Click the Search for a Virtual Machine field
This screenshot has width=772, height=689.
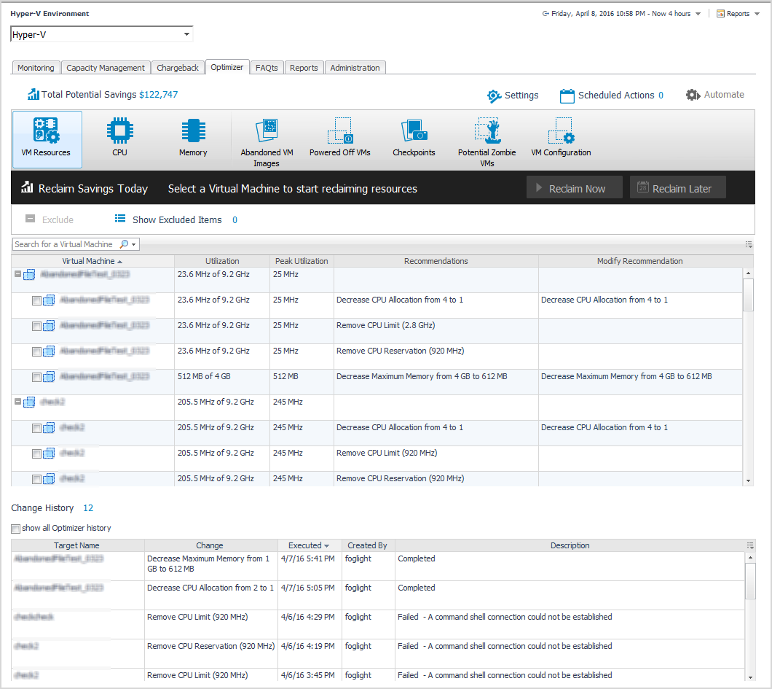[64, 244]
